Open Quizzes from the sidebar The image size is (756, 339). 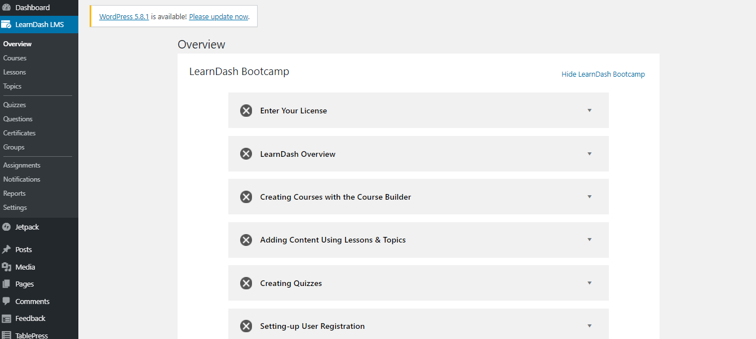[15, 105]
